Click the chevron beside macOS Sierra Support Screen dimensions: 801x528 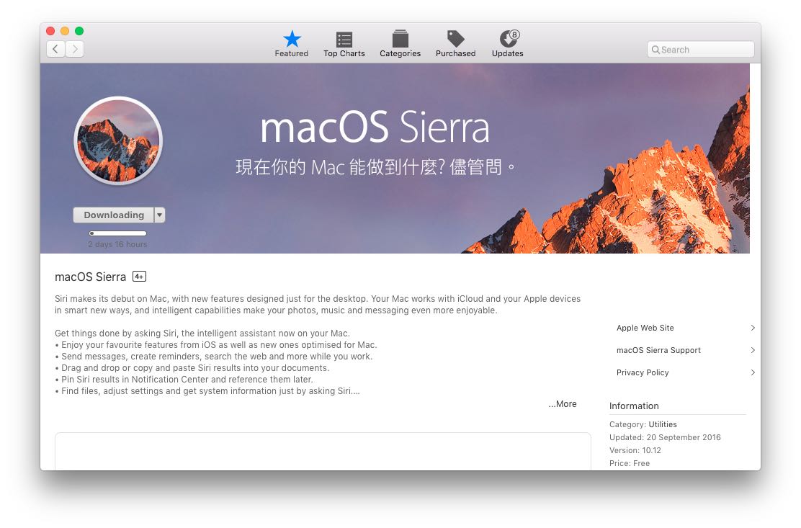pos(753,350)
